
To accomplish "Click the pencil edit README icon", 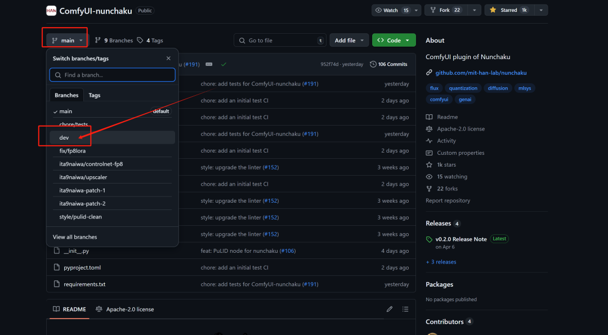I will point(390,309).
